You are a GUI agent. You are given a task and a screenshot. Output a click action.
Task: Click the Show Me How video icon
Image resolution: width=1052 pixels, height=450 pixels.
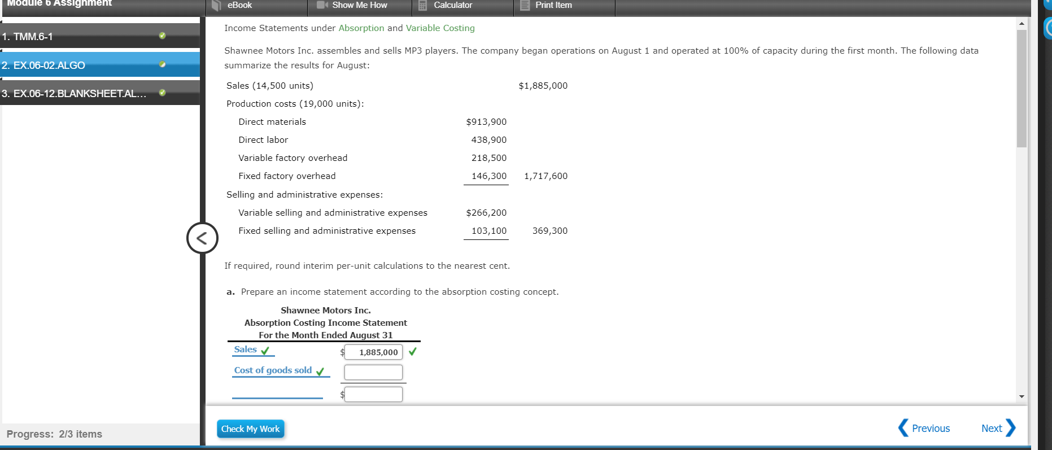point(322,5)
